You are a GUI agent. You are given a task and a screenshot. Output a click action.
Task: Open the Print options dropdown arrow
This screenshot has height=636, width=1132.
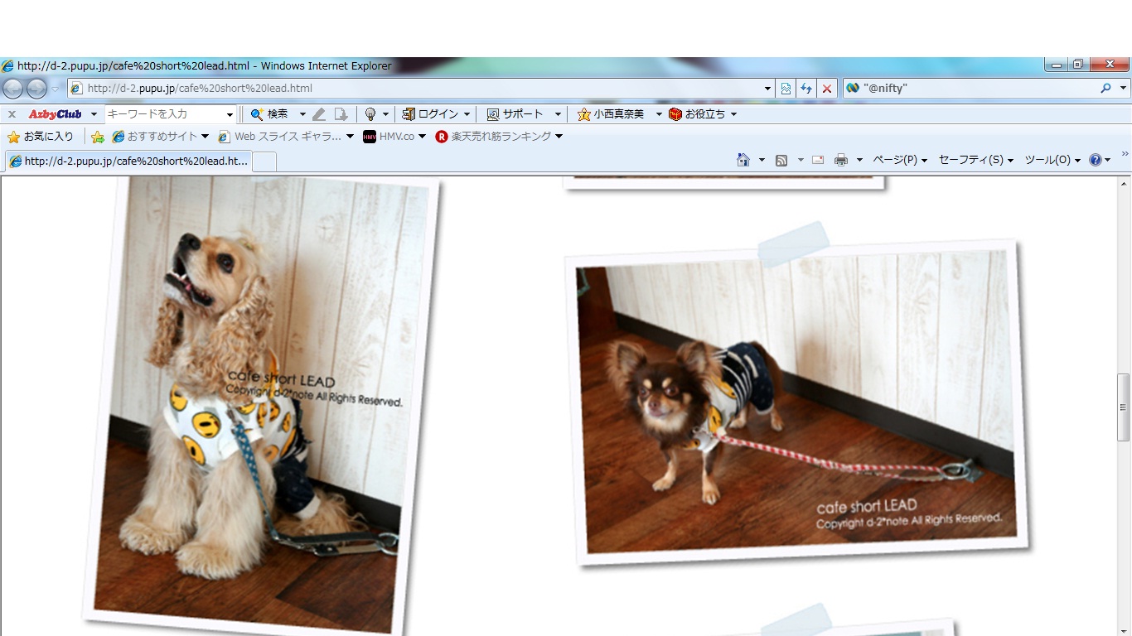point(859,160)
